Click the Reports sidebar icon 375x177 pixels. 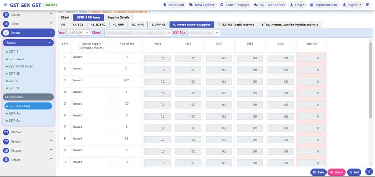[6, 150]
